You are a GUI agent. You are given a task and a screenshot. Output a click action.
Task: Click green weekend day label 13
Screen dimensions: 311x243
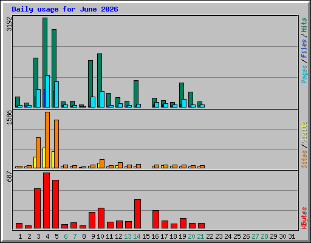(128, 236)
